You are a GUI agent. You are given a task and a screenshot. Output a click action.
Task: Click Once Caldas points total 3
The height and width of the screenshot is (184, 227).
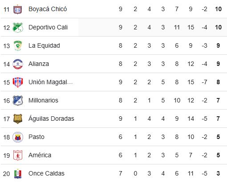[x=218, y=173]
